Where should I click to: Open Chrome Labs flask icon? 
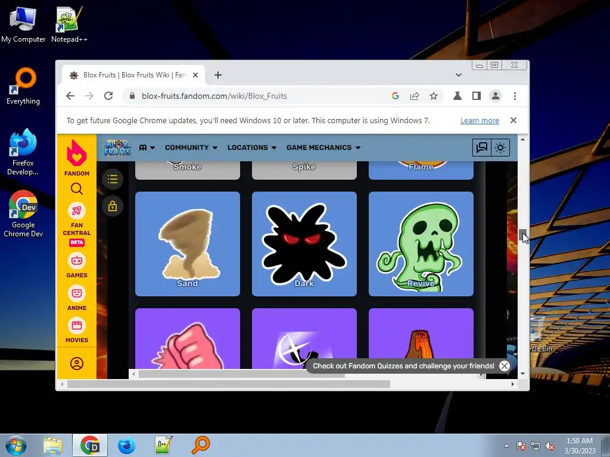pos(457,96)
